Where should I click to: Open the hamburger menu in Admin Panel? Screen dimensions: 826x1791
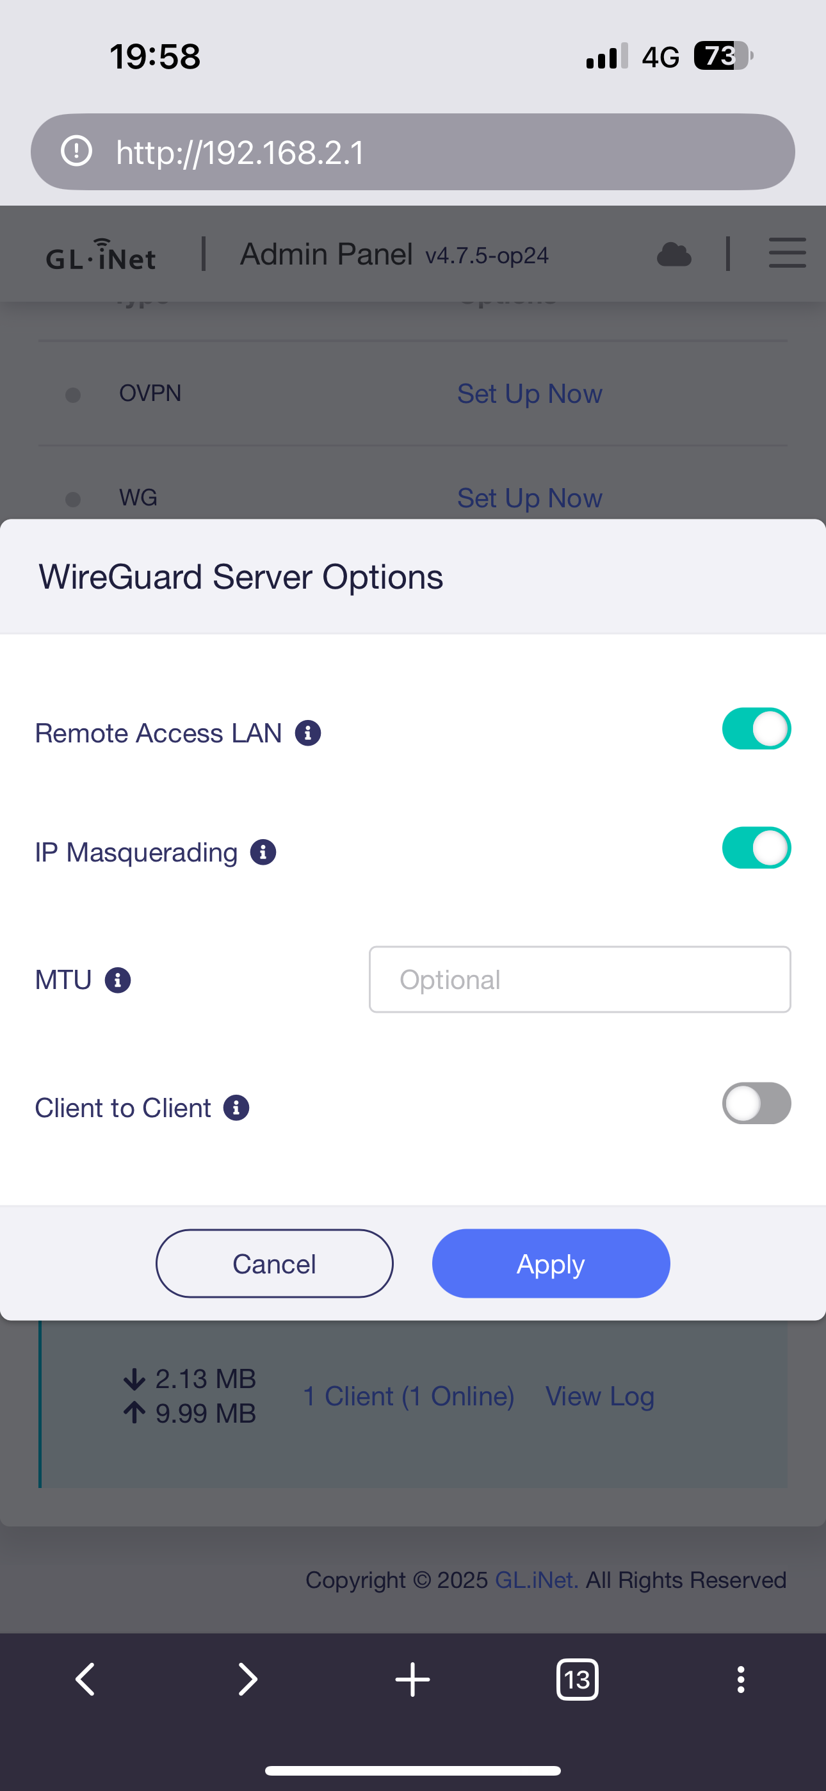pyautogui.click(x=787, y=253)
